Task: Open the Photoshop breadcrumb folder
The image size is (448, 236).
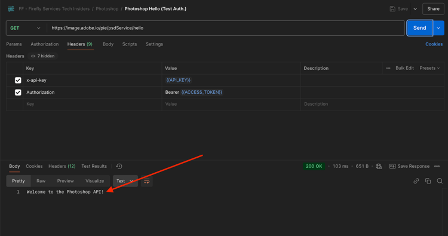Action: click(x=107, y=9)
